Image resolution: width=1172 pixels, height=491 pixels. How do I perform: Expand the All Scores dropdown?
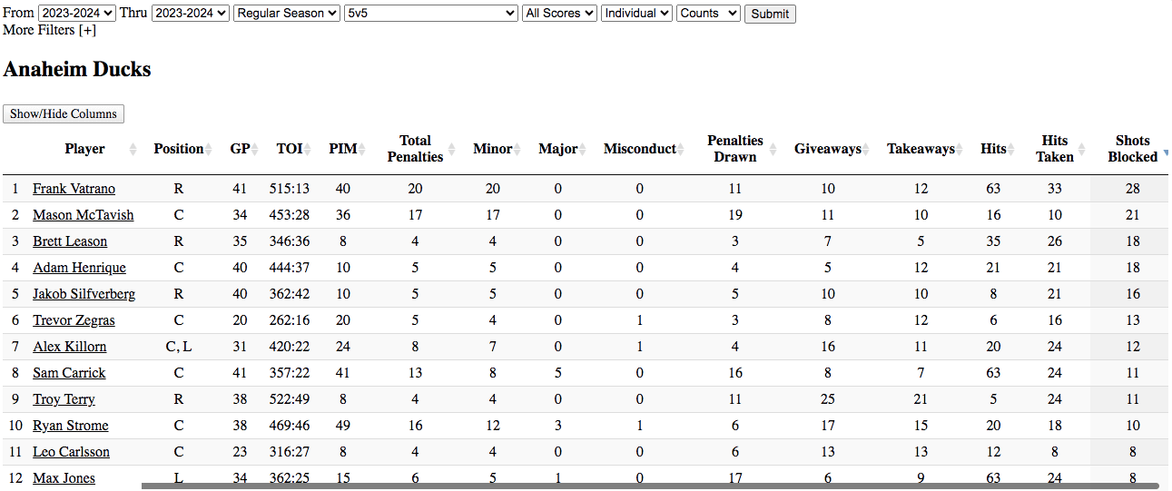[560, 13]
